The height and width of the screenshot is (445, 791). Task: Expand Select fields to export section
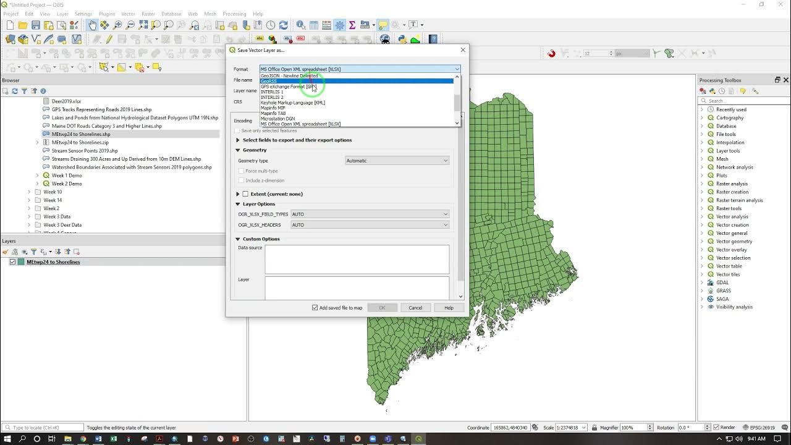point(238,140)
